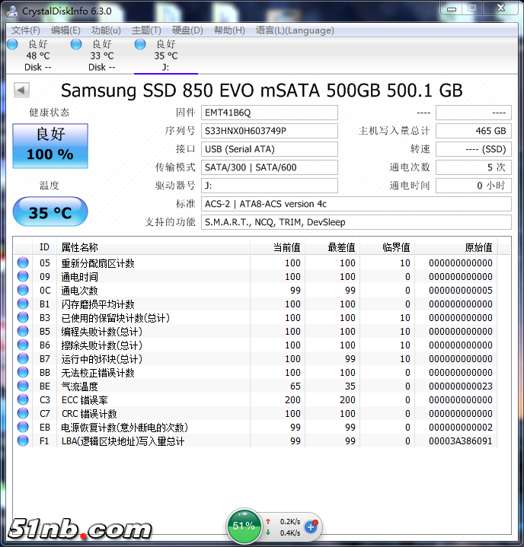This screenshot has width=524, height=547.
Task: Click the 良好 100 % health status button
Action: tap(50, 145)
